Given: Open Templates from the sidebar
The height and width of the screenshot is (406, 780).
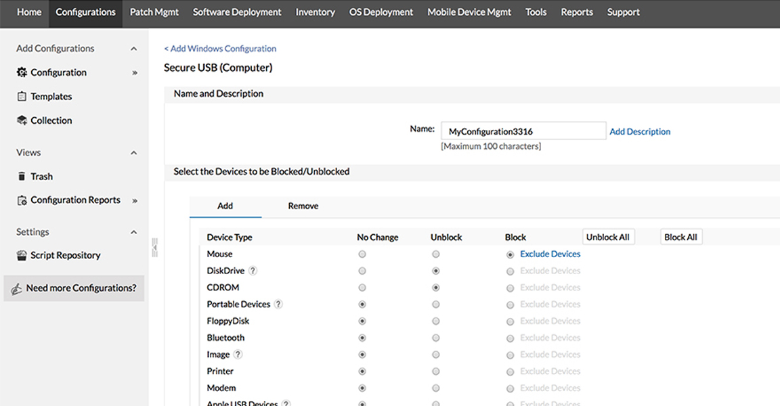Looking at the screenshot, I should coord(51,96).
